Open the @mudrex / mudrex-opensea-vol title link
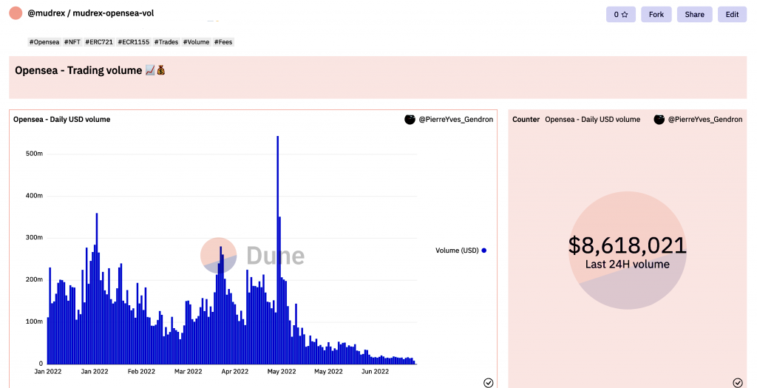Viewport: 757px width, 388px height. pyautogui.click(x=91, y=13)
